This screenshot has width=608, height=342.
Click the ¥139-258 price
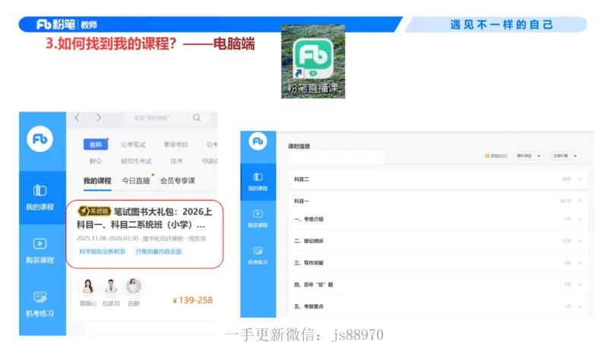point(193,300)
